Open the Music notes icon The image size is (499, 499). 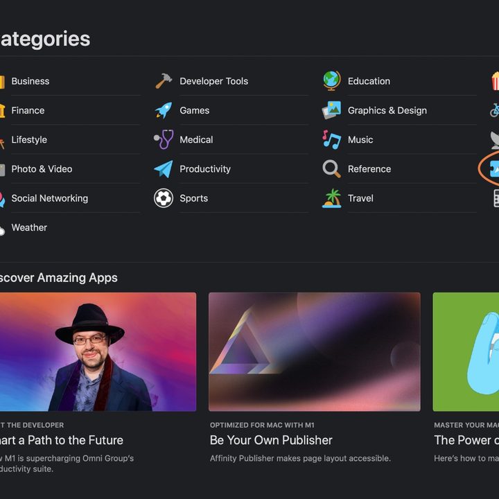point(331,139)
